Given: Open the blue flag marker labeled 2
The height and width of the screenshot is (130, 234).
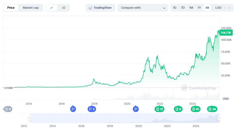Looking at the screenshot, I should click(x=92, y=109).
